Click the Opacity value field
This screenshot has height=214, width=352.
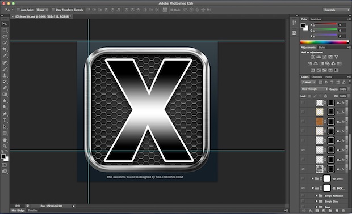coord(342,89)
